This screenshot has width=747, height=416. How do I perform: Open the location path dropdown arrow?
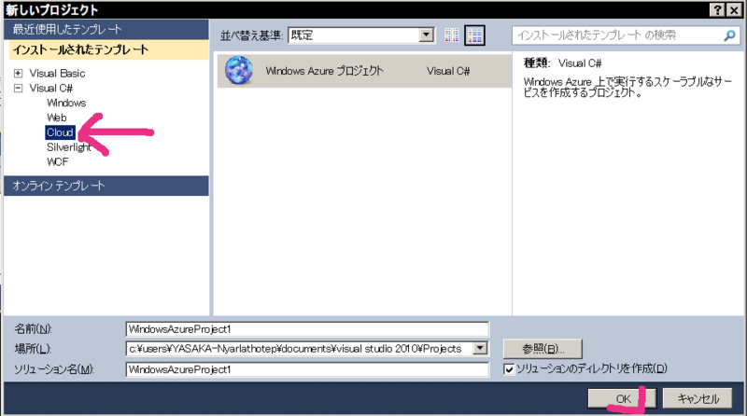[x=480, y=349]
